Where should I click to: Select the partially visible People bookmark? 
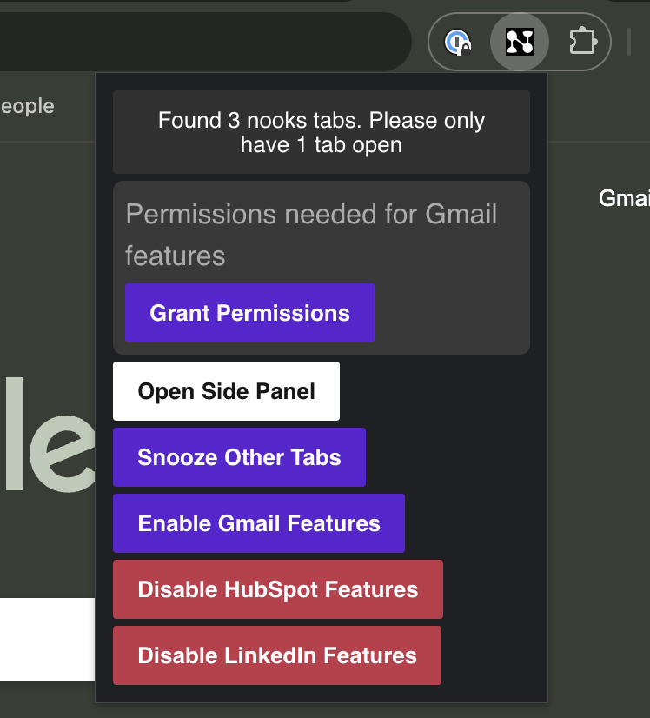[28, 106]
